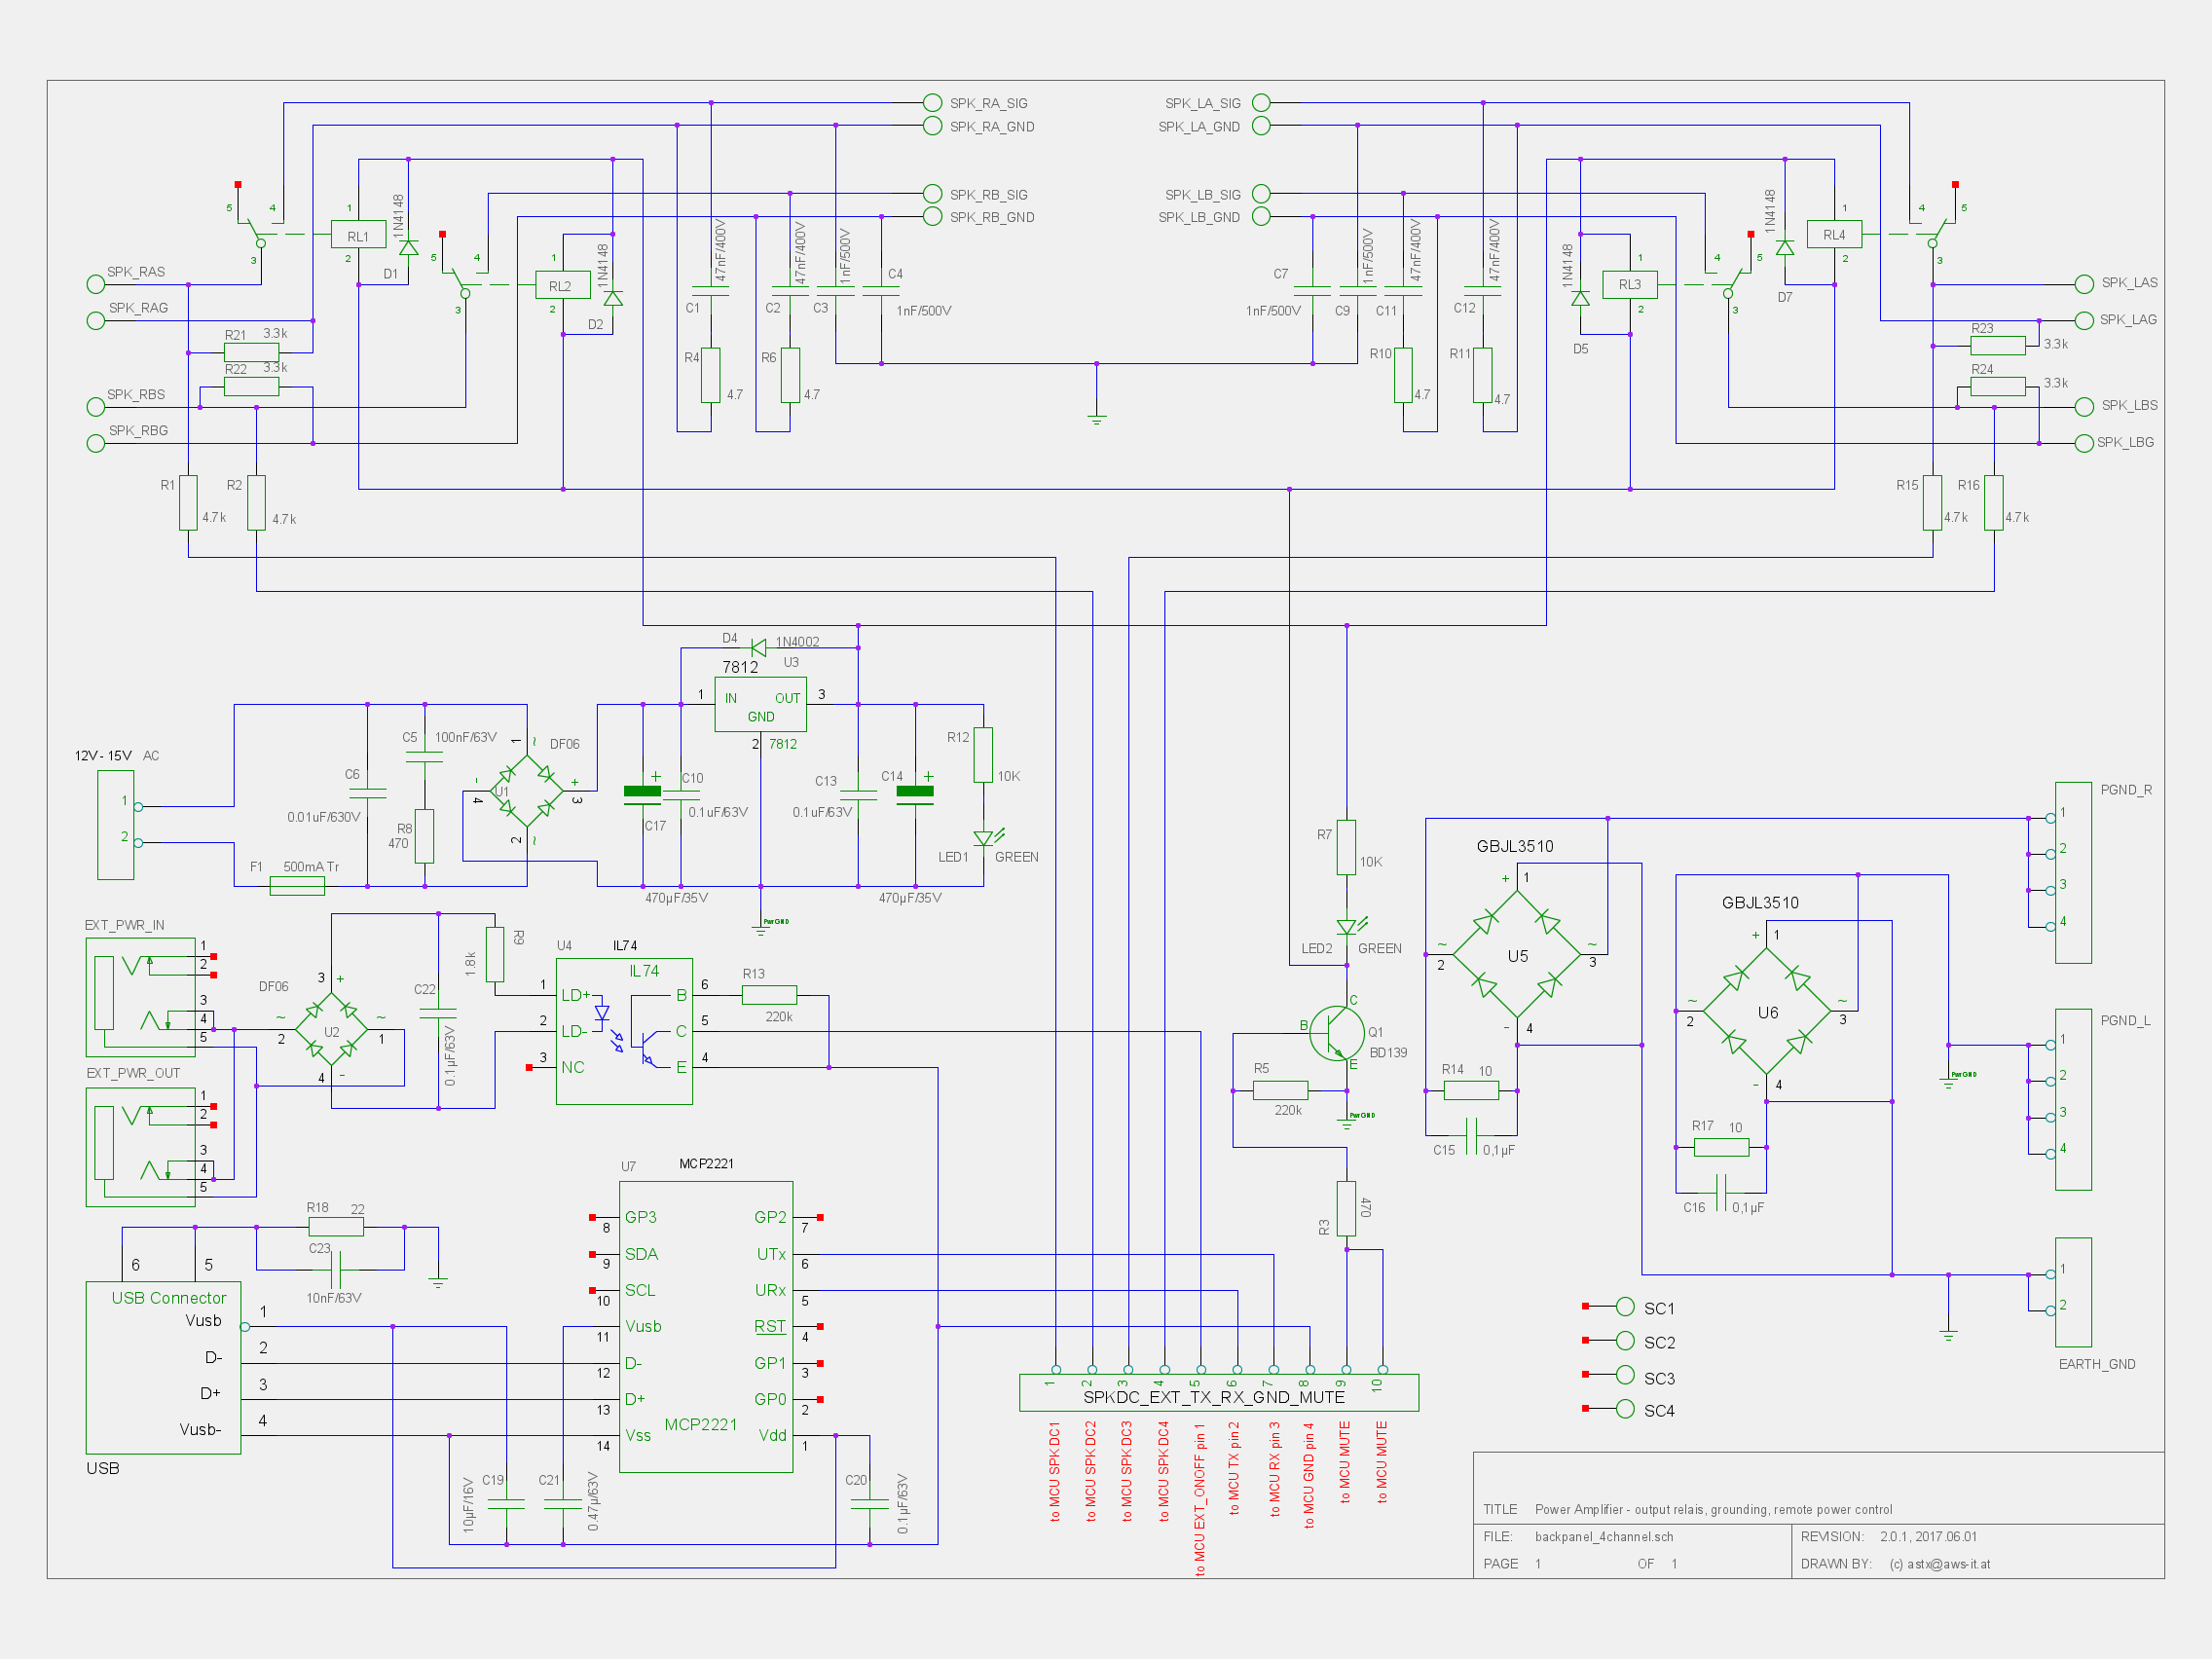This screenshot has height=1659, width=2212.
Task: Select the PGND_L four-pin connector
Action: point(2072,1099)
